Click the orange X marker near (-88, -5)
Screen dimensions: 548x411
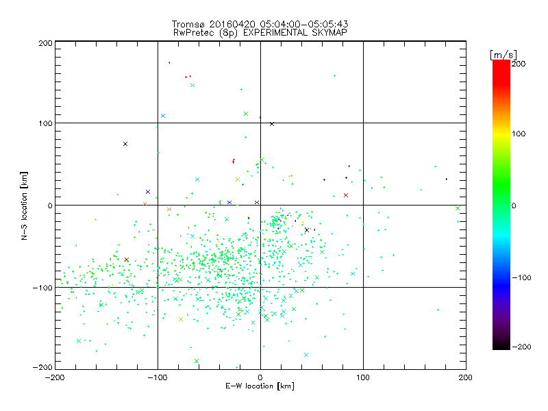(169, 210)
